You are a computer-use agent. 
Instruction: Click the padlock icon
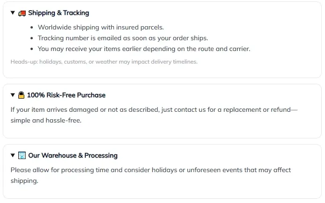click(22, 95)
